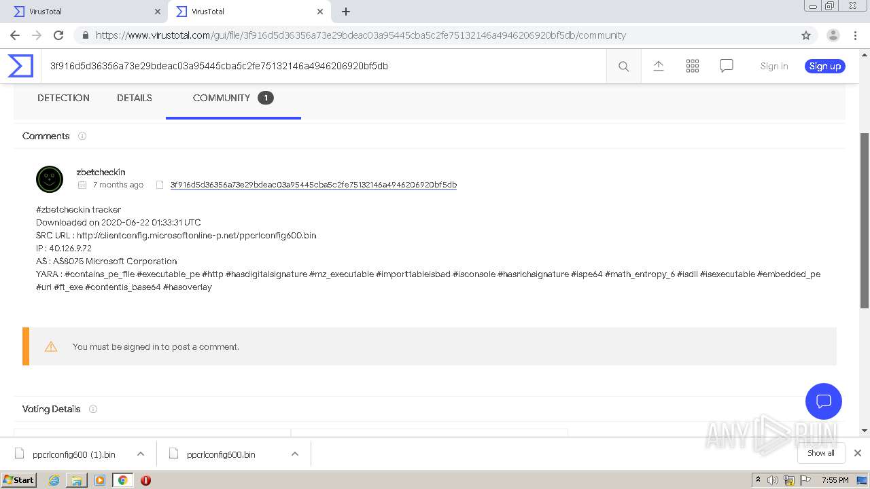Close the active VirusTotal tab
Image resolution: width=870 pixels, height=489 pixels.
coord(320,12)
